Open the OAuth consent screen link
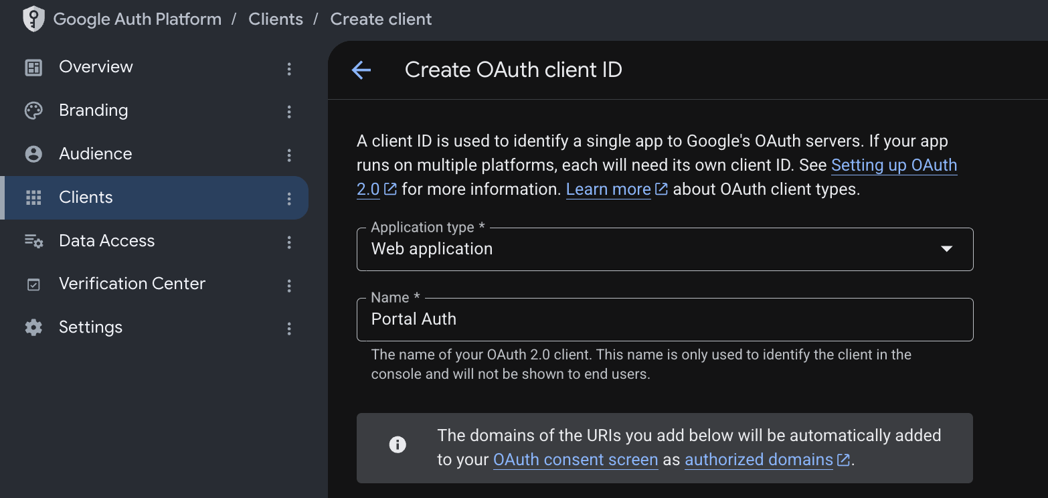1048x498 pixels. click(x=576, y=460)
